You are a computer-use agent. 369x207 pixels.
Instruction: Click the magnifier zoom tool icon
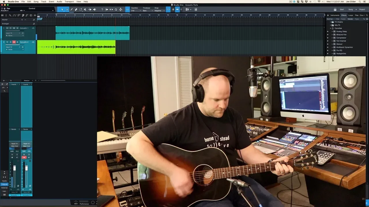coord(116,9)
